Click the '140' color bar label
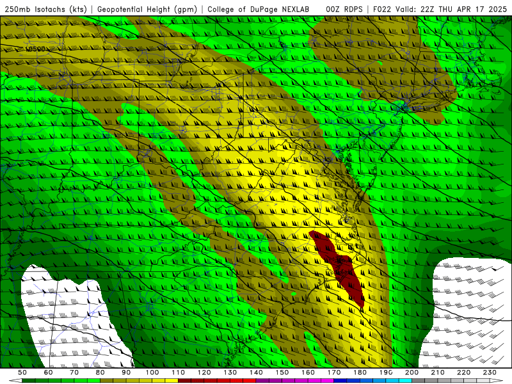The image size is (512, 384). [x=257, y=372]
